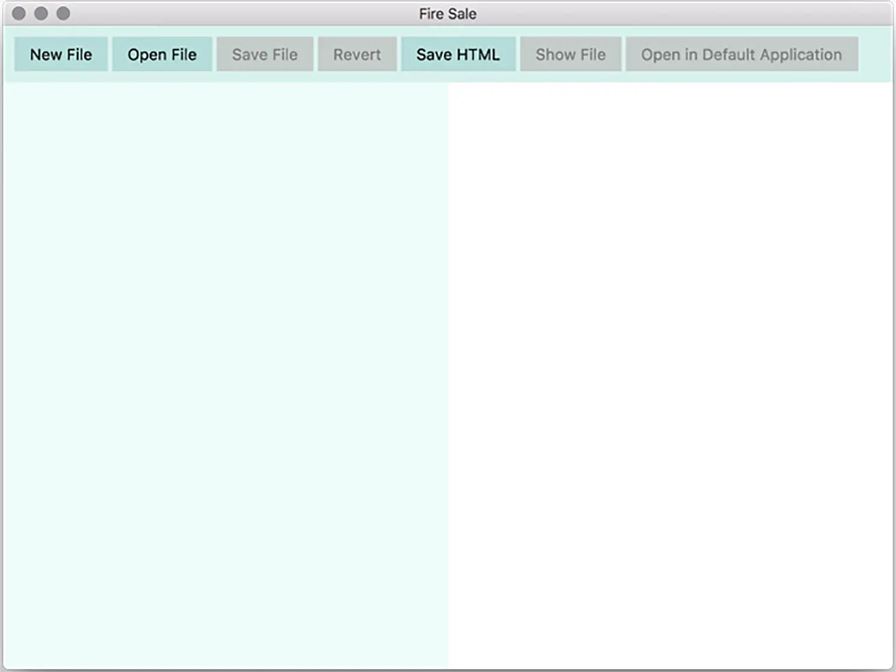Maximize the Fire Sale window
Screen dimensions: 896x672
coord(63,13)
